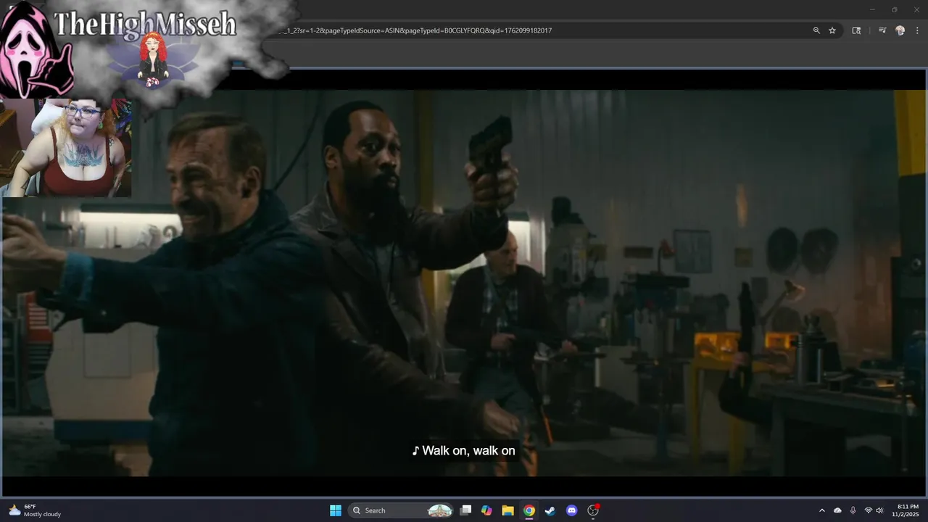Image resolution: width=928 pixels, height=522 pixels.
Task: Open the OneDrive cloud tray icon
Action: click(838, 510)
